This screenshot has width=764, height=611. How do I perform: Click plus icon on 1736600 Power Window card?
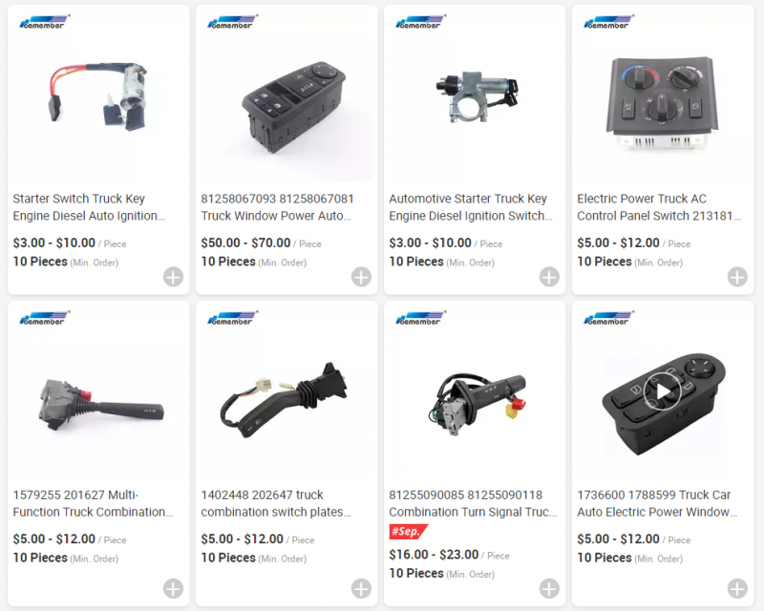coord(737,588)
